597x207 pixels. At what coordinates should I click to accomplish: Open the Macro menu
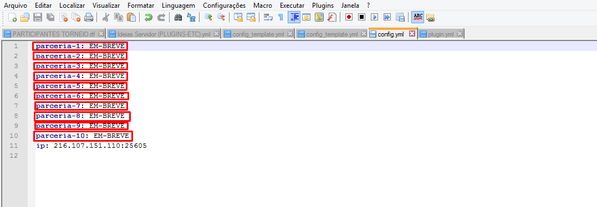click(263, 6)
